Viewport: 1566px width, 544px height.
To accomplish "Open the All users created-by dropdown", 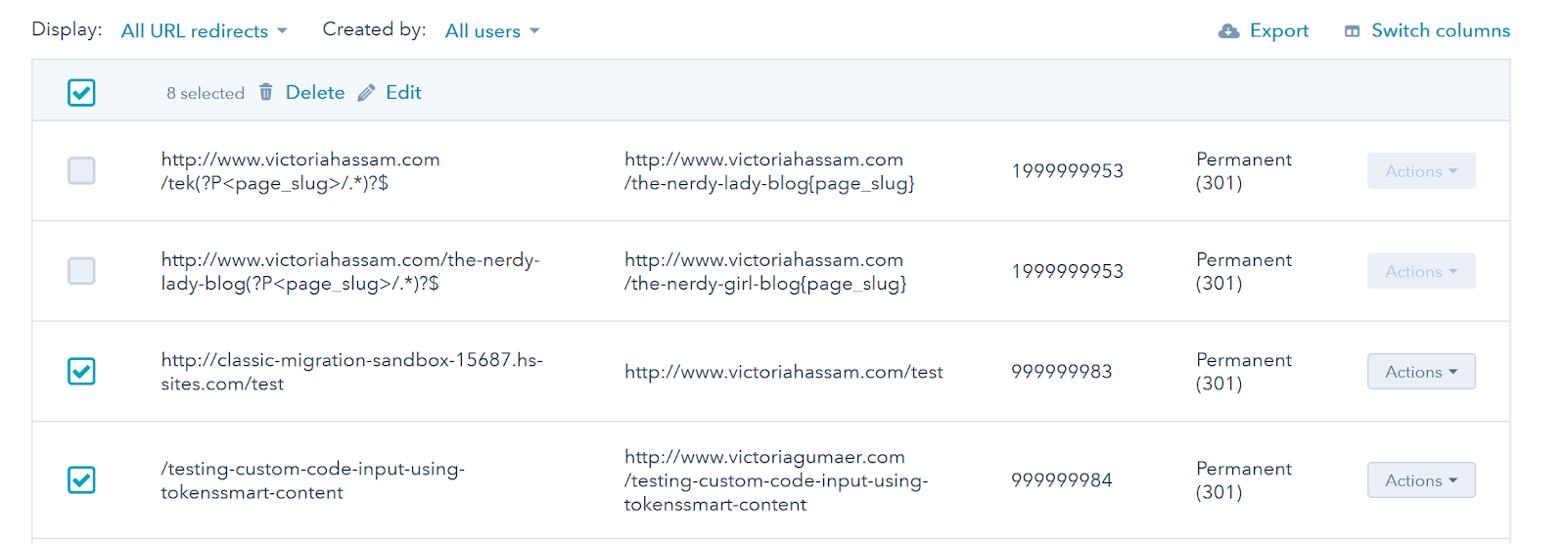I will 491,31.
